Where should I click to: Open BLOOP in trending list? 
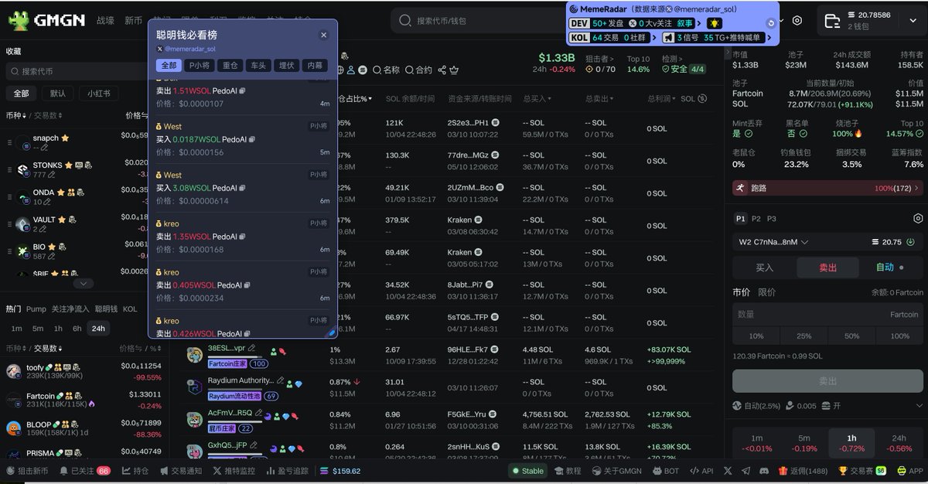84,428
